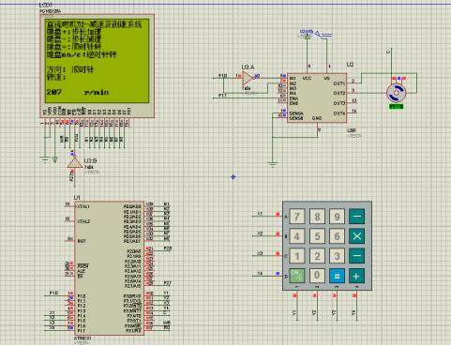Viewport: 451px width, 346px height.
Task: Click the U3:A reference label
Action: click(x=248, y=68)
